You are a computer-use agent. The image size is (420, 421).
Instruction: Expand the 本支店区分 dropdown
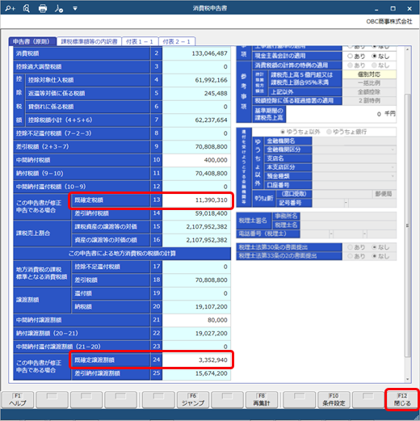coord(393,167)
